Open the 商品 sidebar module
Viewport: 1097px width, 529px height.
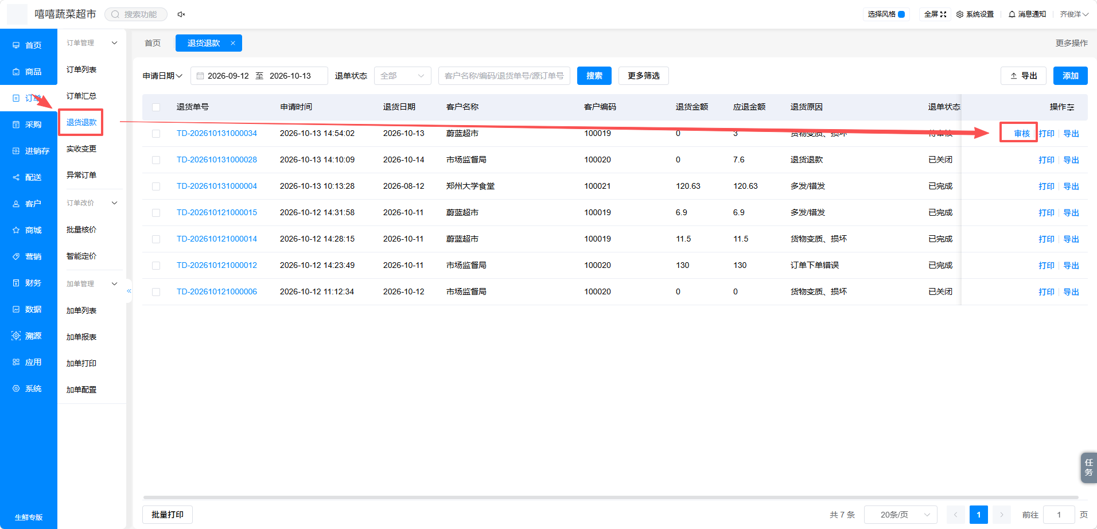click(x=28, y=72)
